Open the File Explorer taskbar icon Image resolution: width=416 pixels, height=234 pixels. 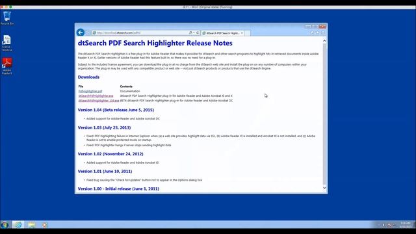click(32, 225)
